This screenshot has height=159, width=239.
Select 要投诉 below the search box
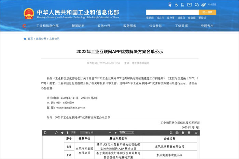pyautogui.click(x=202, y=18)
